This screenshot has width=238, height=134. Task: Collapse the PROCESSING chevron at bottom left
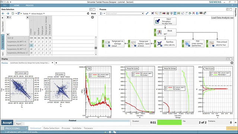[26, 128]
